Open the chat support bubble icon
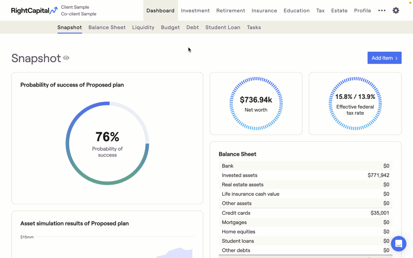The width and height of the screenshot is (413, 258). (398, 244)
